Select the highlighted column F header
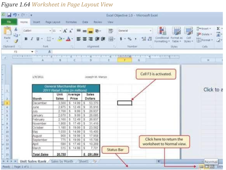Image resolution: width=226 pixels, height=170 pixels. pyautogui.click(x=125, y=60)
